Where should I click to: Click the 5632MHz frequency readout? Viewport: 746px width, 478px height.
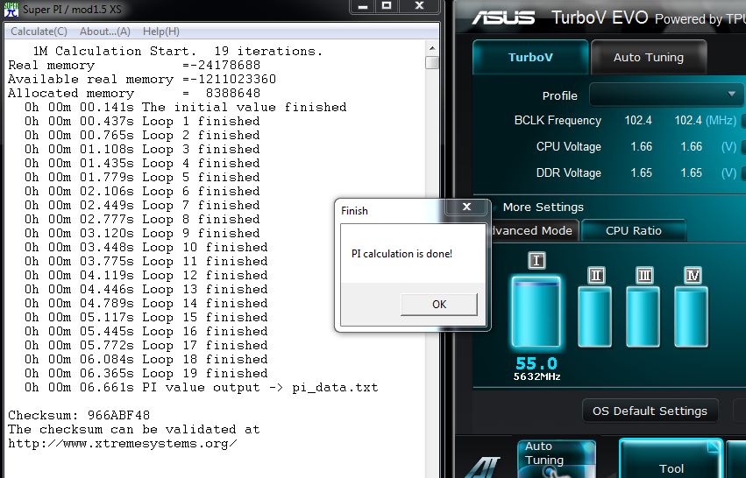(536, 376)
